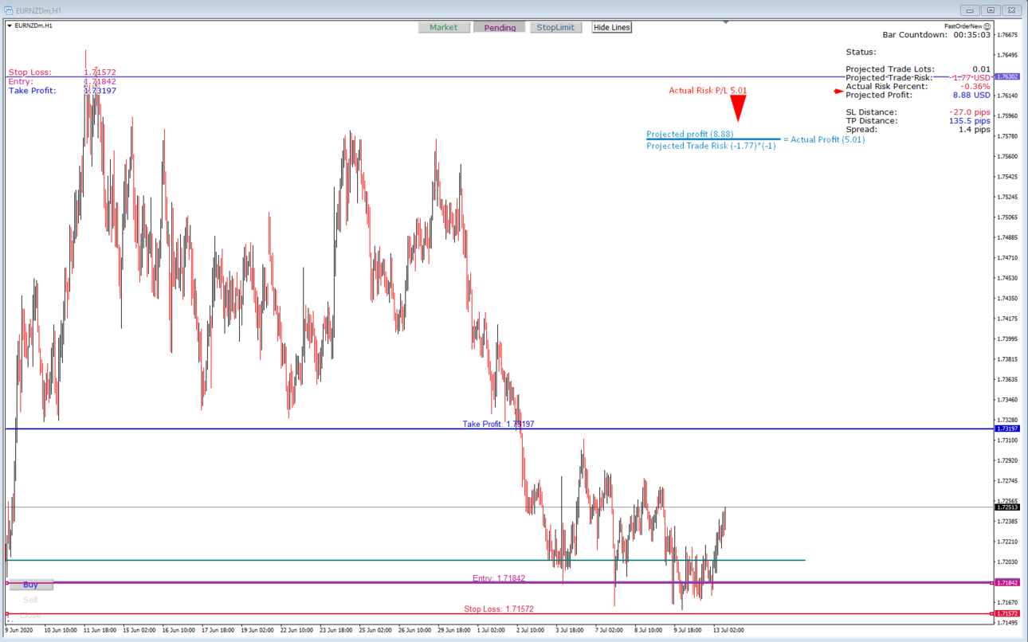Click the top-left Stop Loss label
This screenshot has height=642, width=1028.
29,72
